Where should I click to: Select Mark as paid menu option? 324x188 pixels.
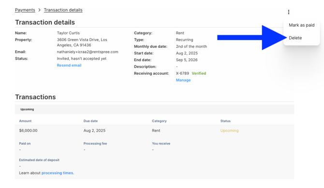[x=301, y=25]
